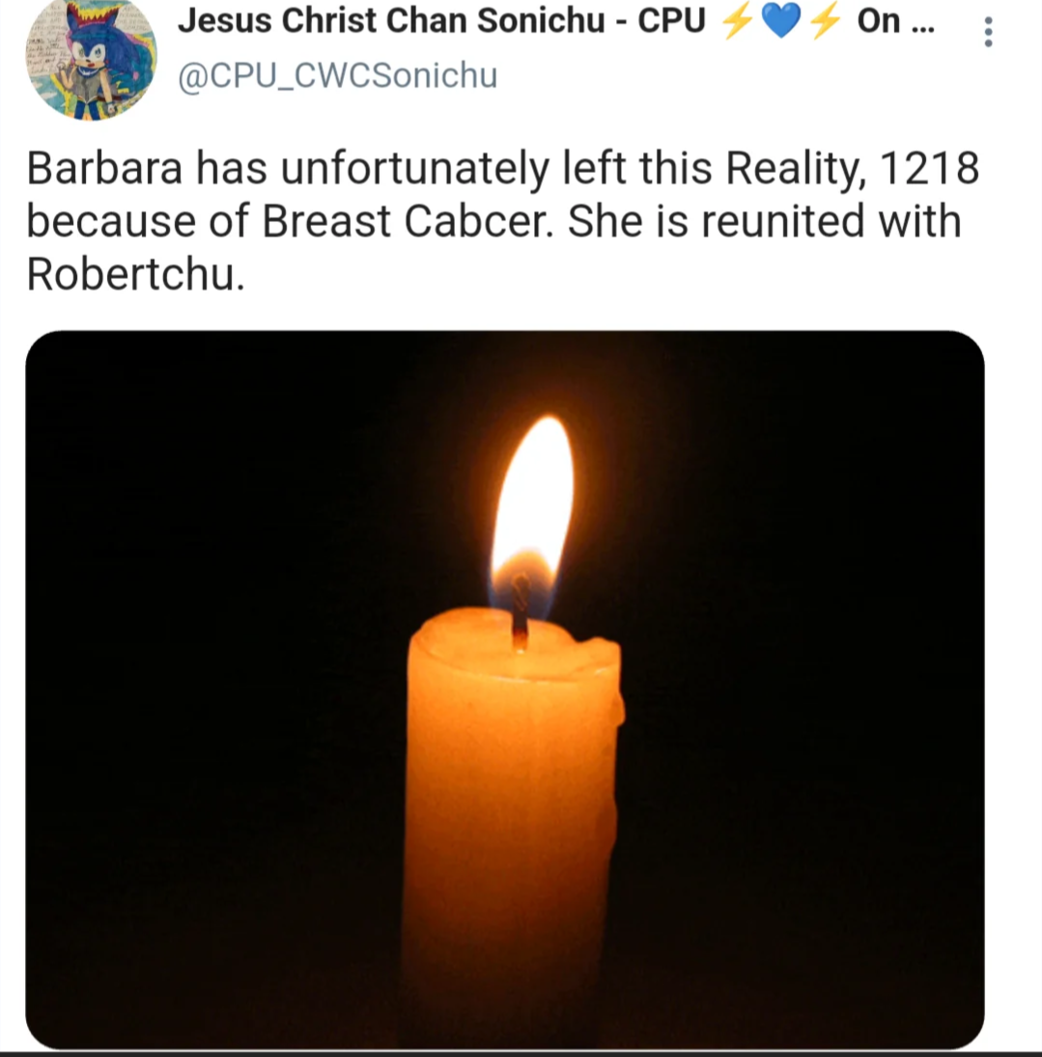
Task: Click "Robertchu." in the tweet text
Action: click(135, 275)
